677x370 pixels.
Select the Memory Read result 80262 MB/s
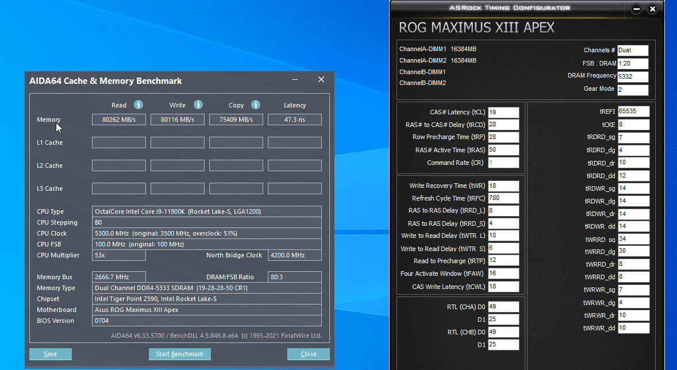coord(119,120)
